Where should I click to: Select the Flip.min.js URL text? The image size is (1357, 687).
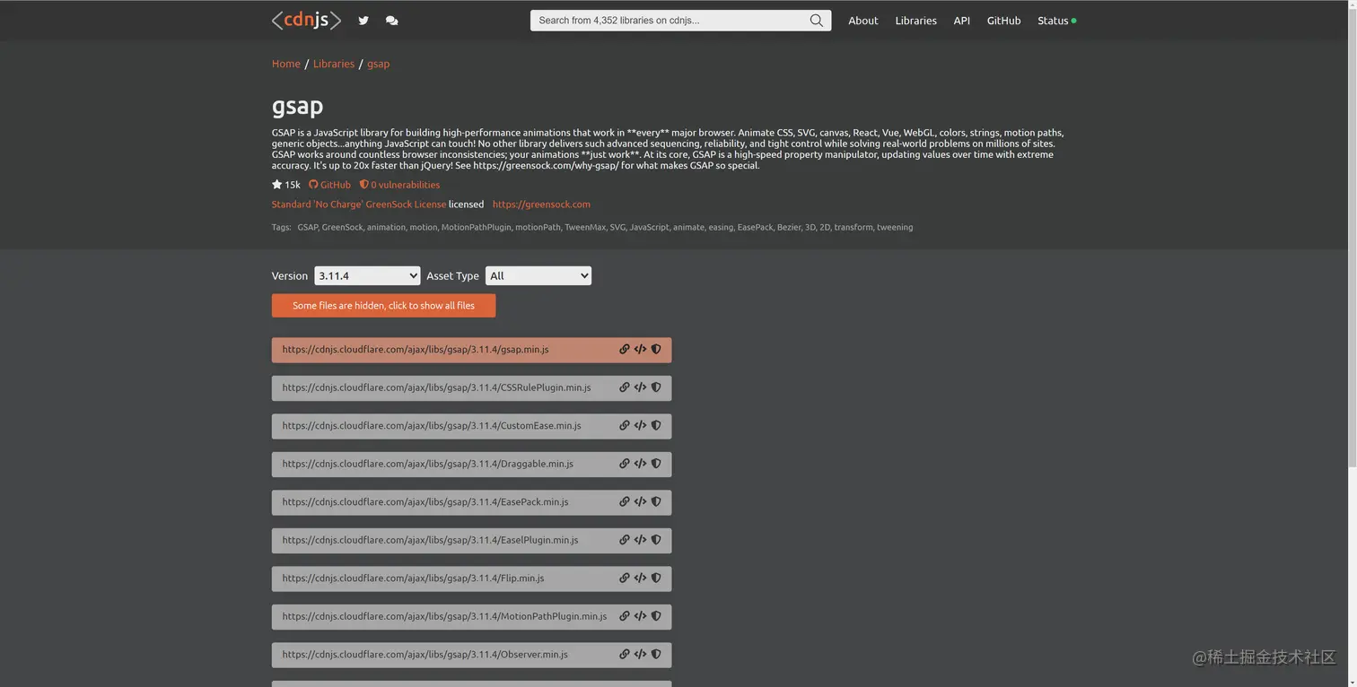pyautogui.click(x=413, y=578)
